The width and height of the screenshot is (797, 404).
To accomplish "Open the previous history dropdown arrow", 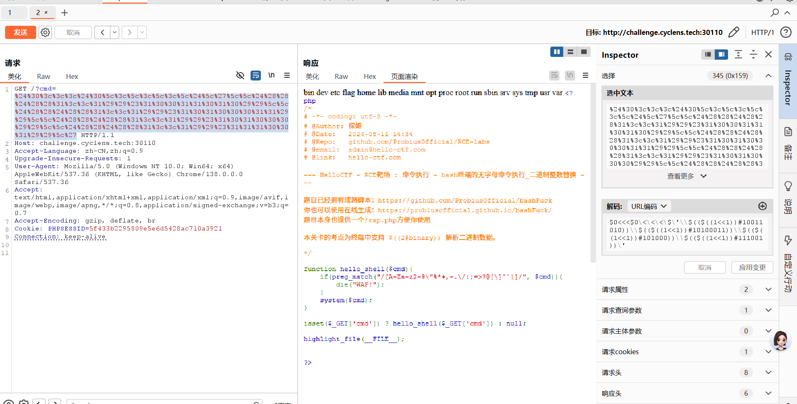I will pos(115,32).
